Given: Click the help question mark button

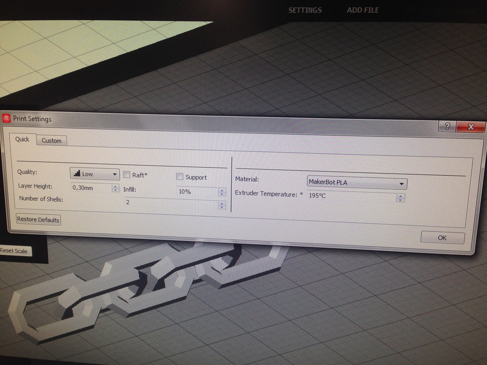Looking at the screenshot, I should tap(447, 126).
